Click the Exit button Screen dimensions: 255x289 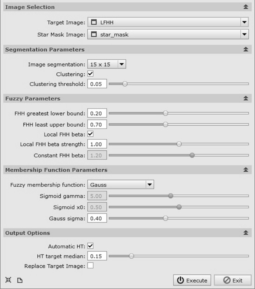pos(233,280)
